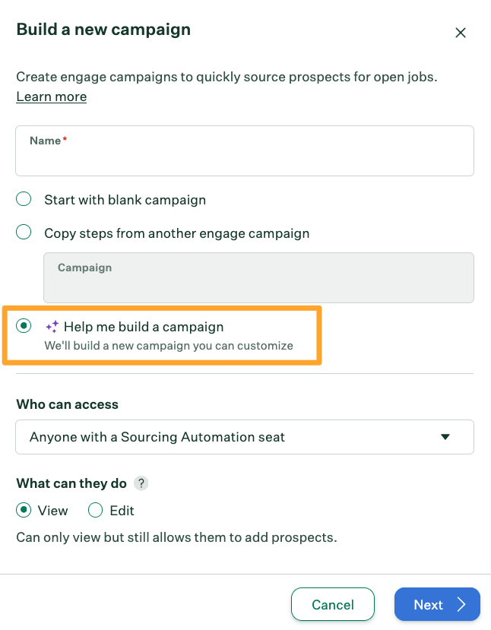The width and height of the screenshot is (491, 630).
Task: Open the Learn more link
Action: 52,97
